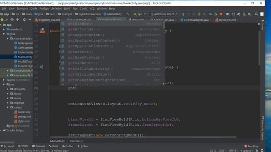This screenshot has height=152, width=271.
Task: Expand the manifests folder
Action: click(4, 29)
